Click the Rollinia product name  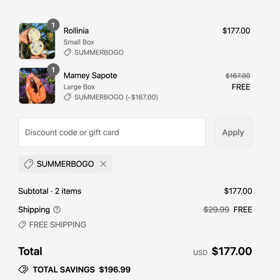(x=76, y=31)
